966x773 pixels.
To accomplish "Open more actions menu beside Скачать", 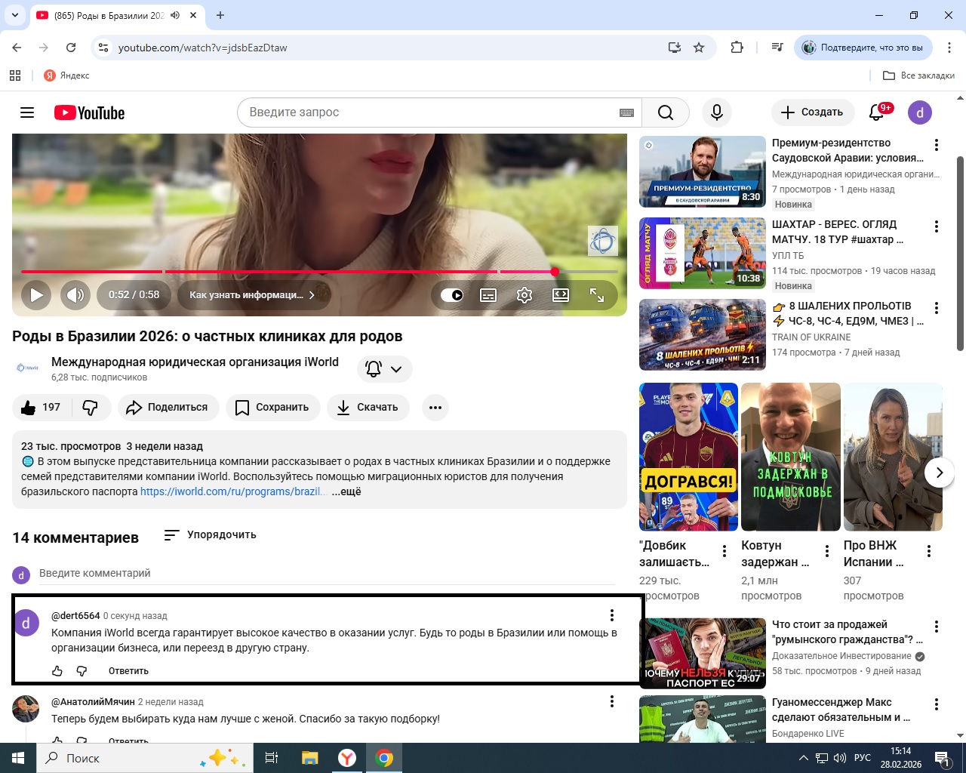I will [x=435, y=408].
